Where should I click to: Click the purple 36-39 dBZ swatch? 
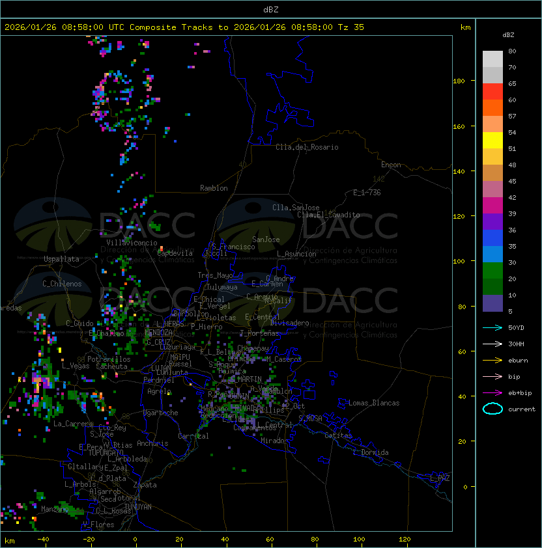[x=492, y=221]
